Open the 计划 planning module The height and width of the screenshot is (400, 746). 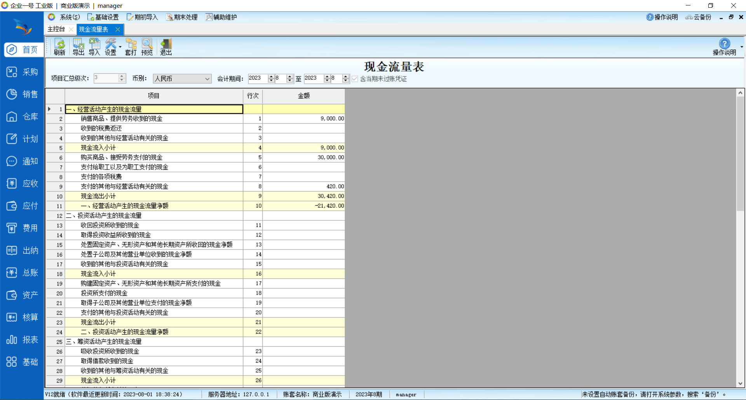(x=23, y=139)
